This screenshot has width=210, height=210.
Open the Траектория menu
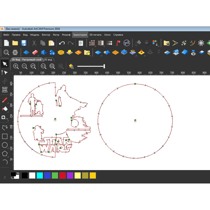(80, 35)
